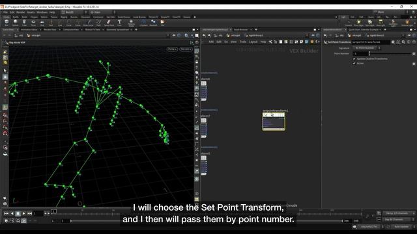Open the No cam dropdown in viewport
This screenshot has width=417, height=234.
pyautogui.click(x=186, y=49)
